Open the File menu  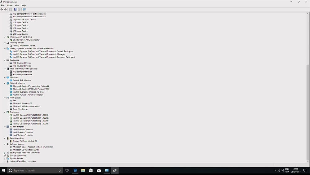click(x=2, y=5)
